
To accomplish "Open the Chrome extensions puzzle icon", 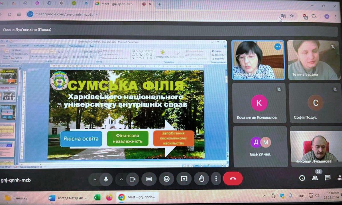I will pos(314,16).
